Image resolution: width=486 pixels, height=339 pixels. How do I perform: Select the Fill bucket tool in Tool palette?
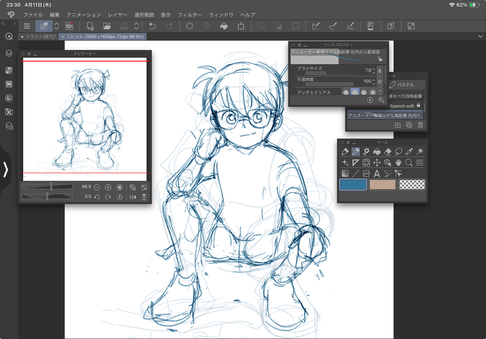tap(377, 151)
